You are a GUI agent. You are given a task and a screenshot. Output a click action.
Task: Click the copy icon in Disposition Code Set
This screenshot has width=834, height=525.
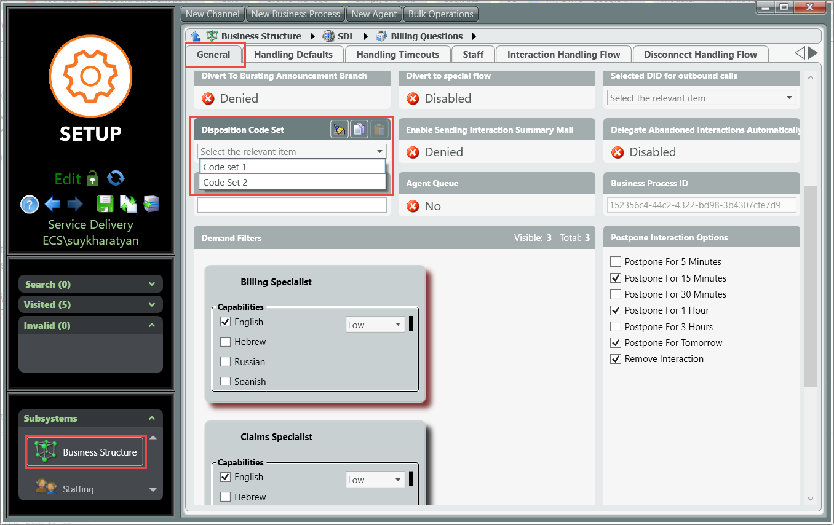tap(359, 129)
